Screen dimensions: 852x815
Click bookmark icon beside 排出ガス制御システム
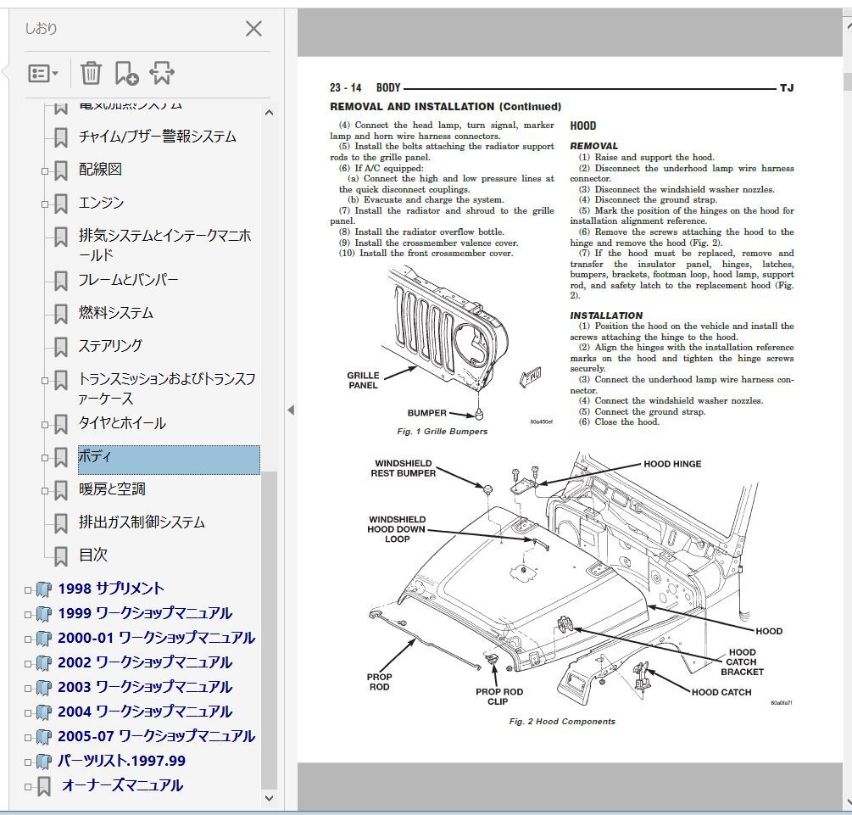61,524
